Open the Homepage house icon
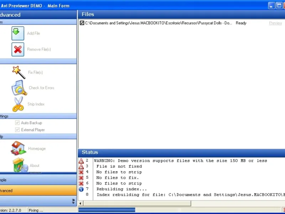The height and width of the screenshot is (214, 285). (x=18, y=148)
